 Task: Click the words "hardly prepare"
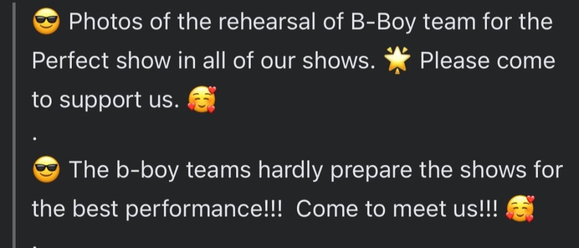(x=318, y=171)
